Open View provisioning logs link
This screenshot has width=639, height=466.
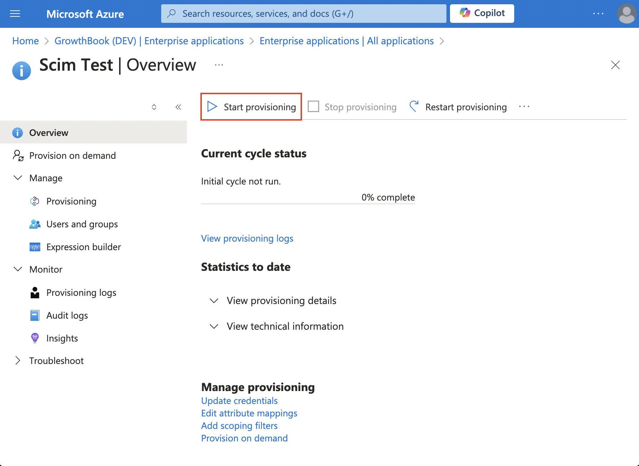247,238
